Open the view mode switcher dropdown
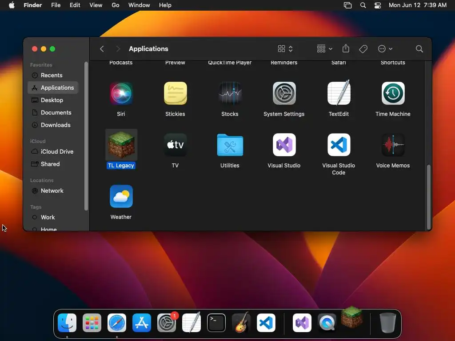455x341 pixels. [285, 49]
